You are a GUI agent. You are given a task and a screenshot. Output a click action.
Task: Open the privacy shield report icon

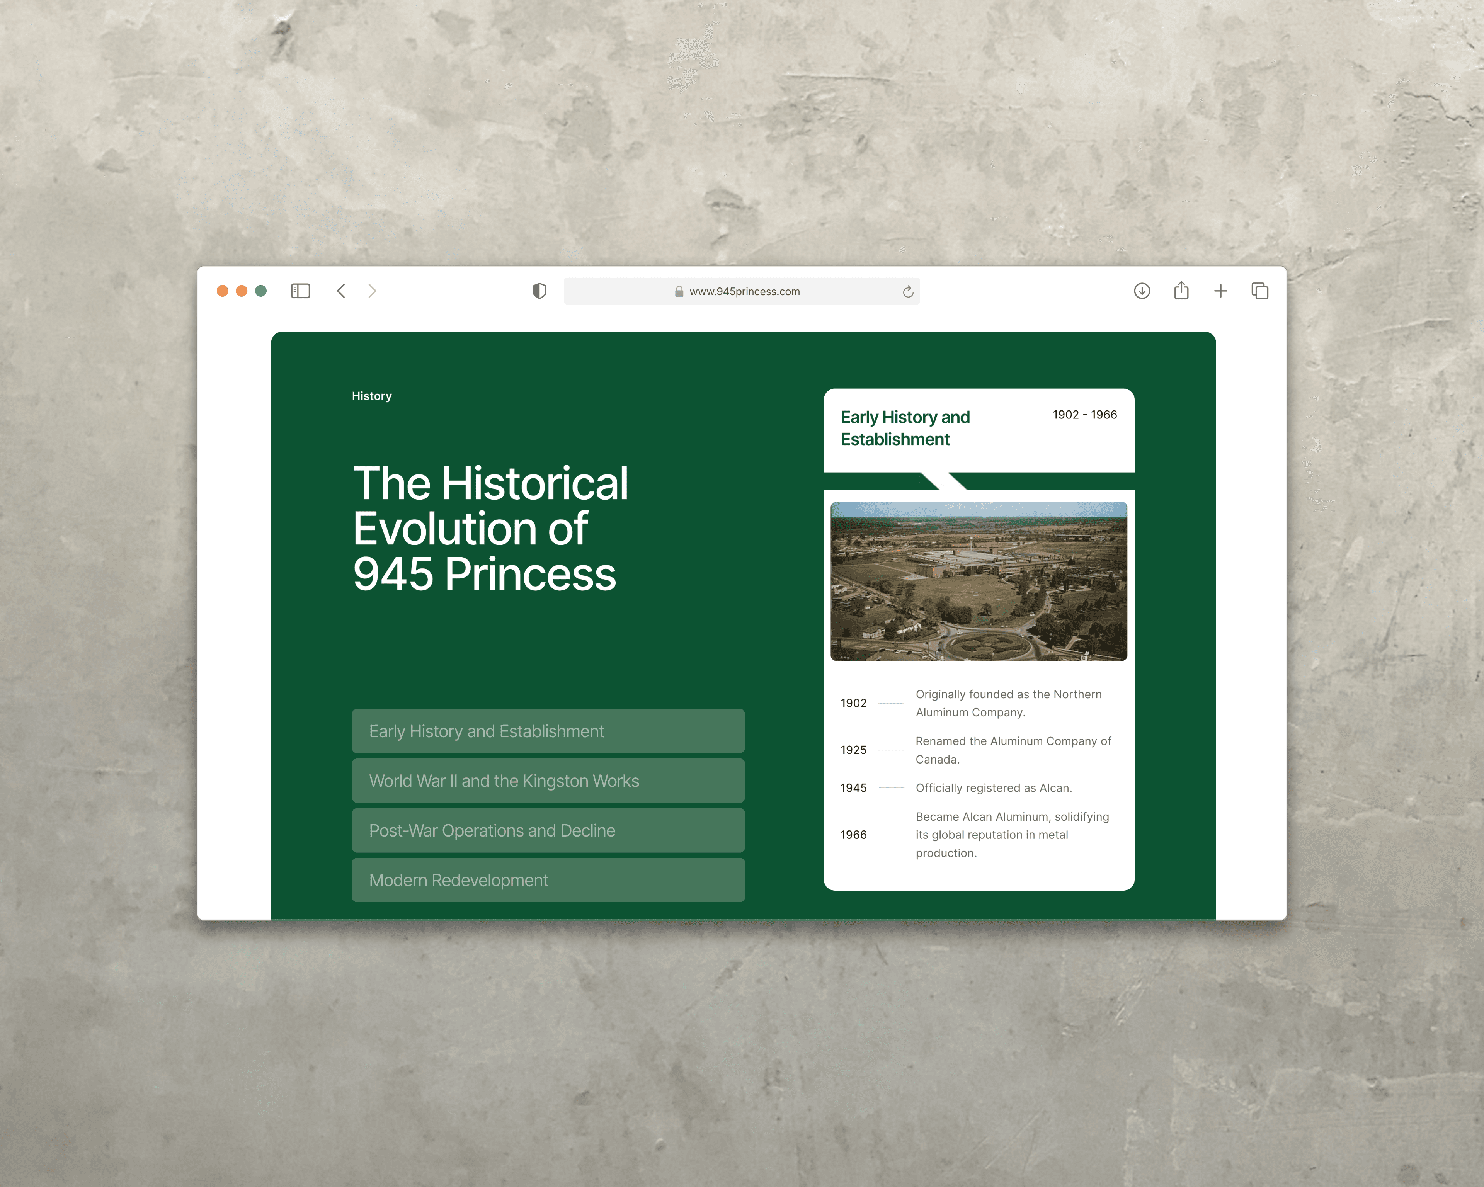point(539,291)
